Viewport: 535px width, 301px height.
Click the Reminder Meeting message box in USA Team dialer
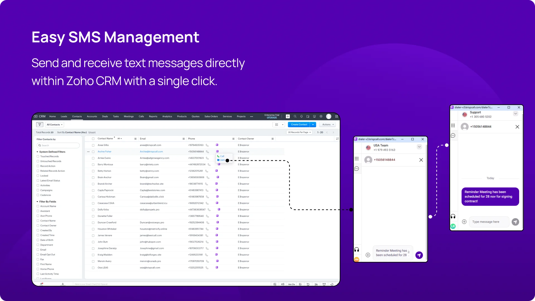pyautogui.click(x=393, y=253)
